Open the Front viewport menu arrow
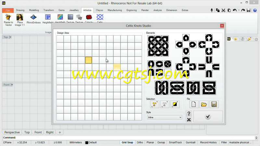 coord(12,85)
